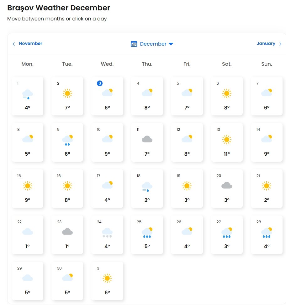This screenshot has height=306, width=286.
Task: Open the November link
Action: pyautogui.click(x=30, y=44)
